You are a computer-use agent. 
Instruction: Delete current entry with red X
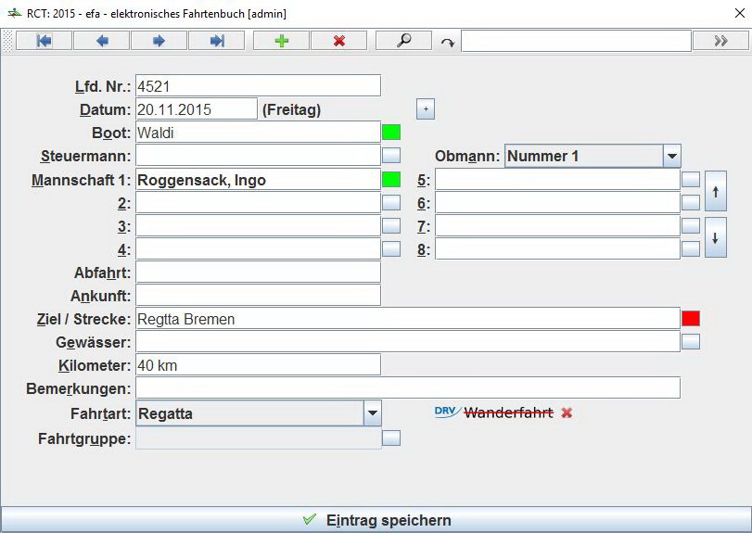pos(338,41)
